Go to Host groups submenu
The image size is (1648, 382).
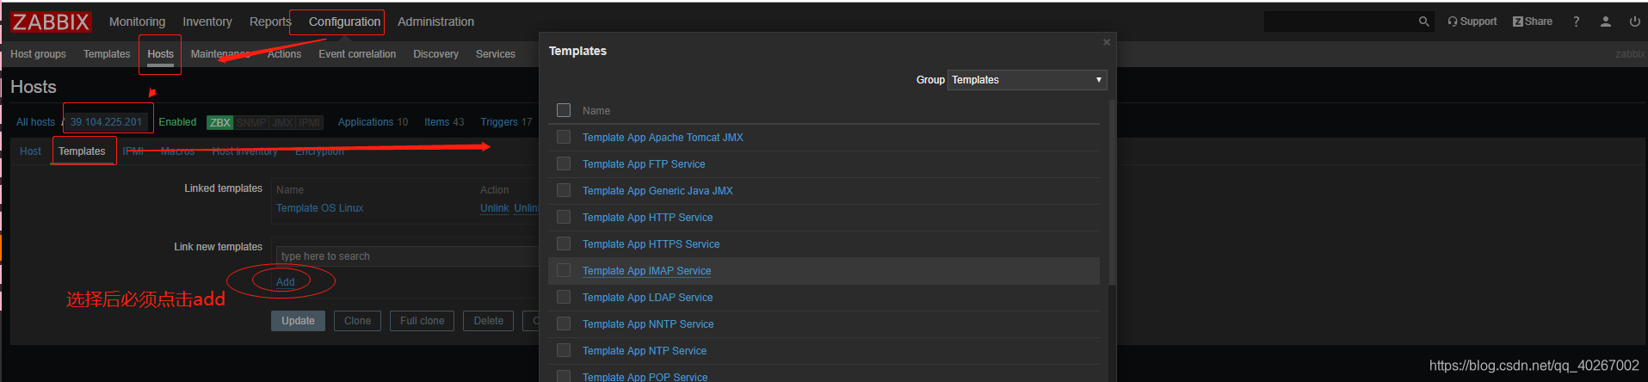point(38,54)
